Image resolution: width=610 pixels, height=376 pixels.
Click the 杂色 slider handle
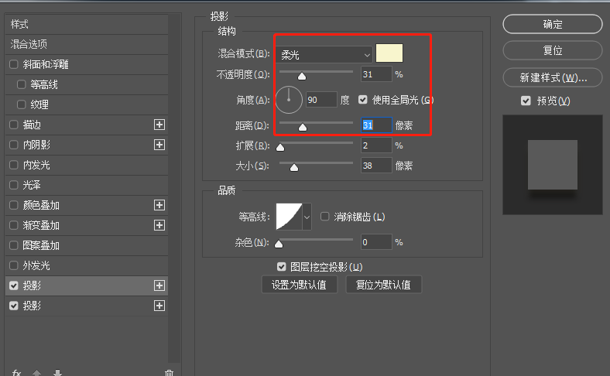(279, 244)
